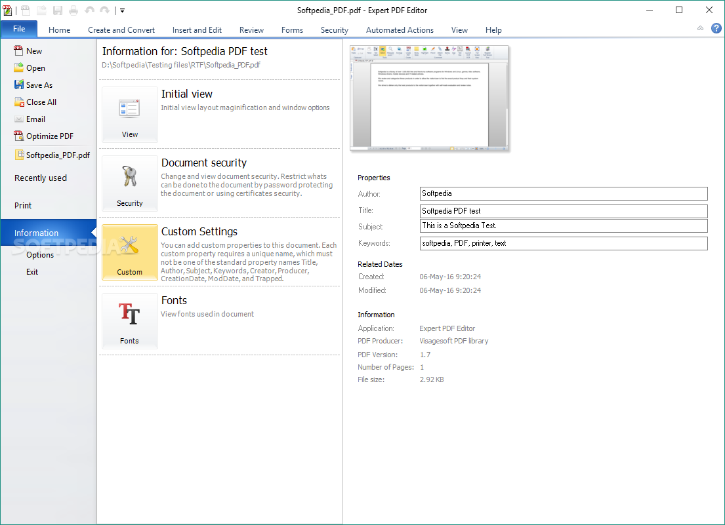Click the Document security heading
Viewport: 725px width, 525px height.
[x=204, y=163]
